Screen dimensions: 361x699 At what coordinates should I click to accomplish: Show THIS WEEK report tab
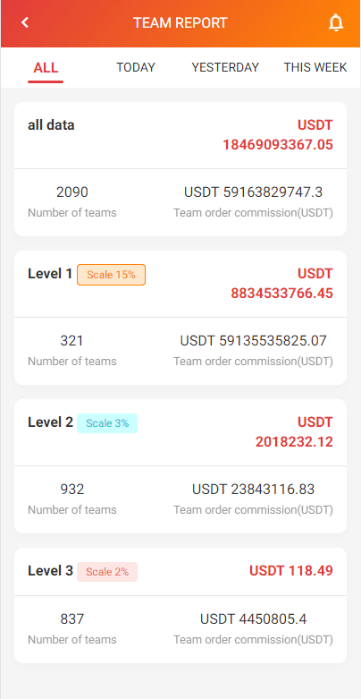coord(315,67)
